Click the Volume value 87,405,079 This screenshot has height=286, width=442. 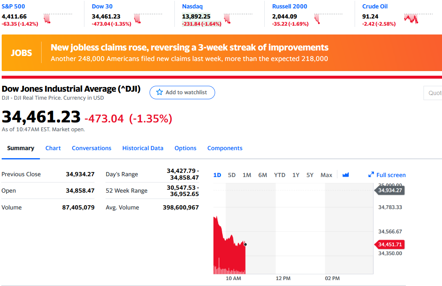click(79, 207)
